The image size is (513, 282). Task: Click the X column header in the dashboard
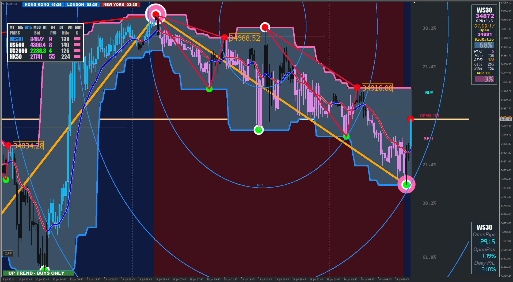[77, 33]
